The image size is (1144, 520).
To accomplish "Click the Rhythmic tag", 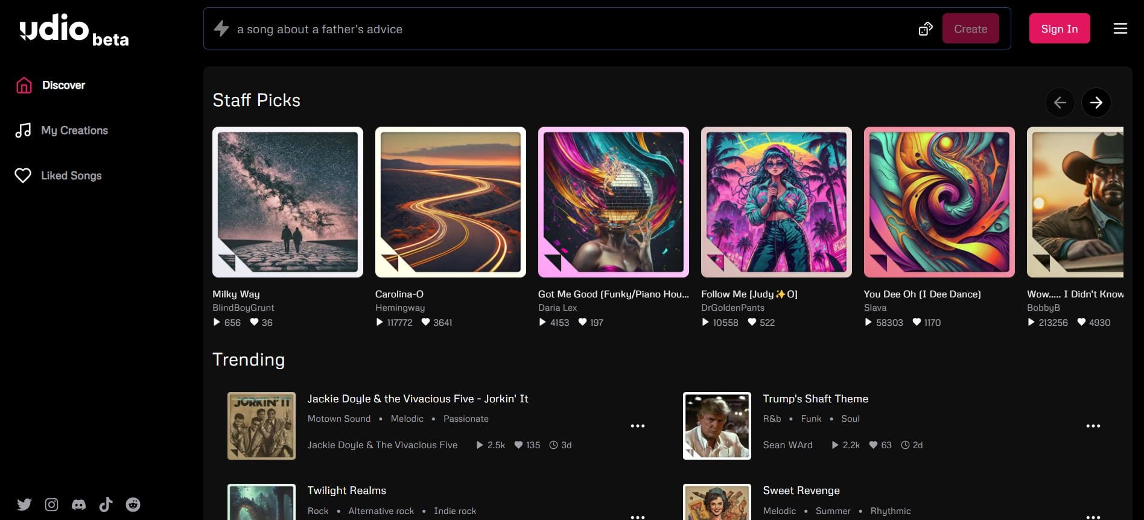I will (x=891, y=511).
